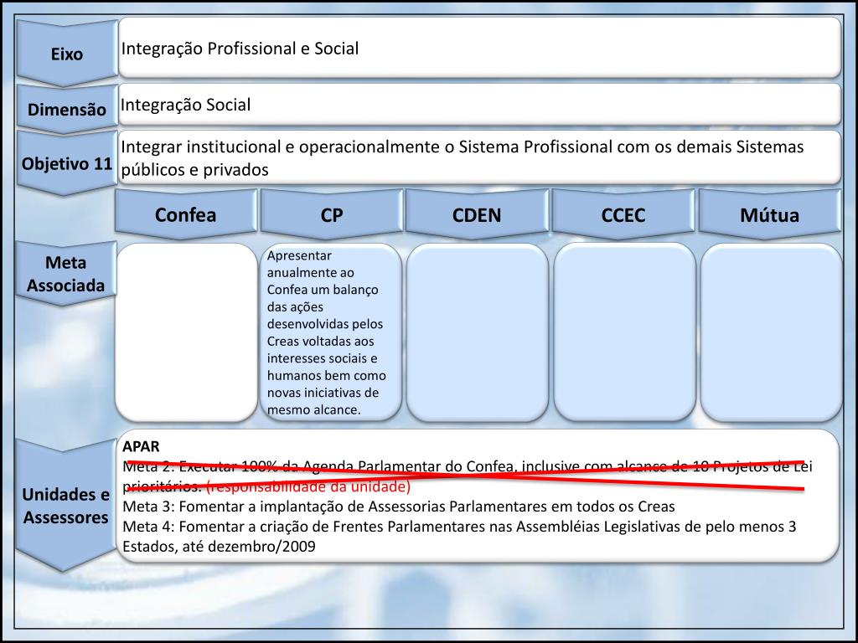Viewport: 858px width, 643px height.
Task: Click the CP column header
Action: 332,214
